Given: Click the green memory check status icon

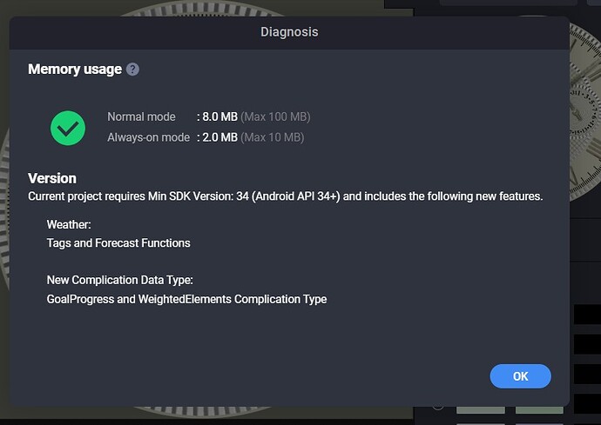Looking at the screenshot, I should click(68, 128).
